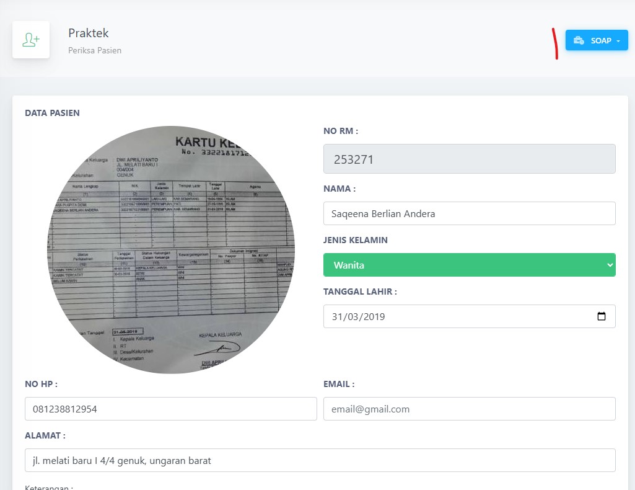Screen dimensions: 635x490
Task: Open the calendar picker icon for Tanggal Lahir
Action: tap(601, 316)
